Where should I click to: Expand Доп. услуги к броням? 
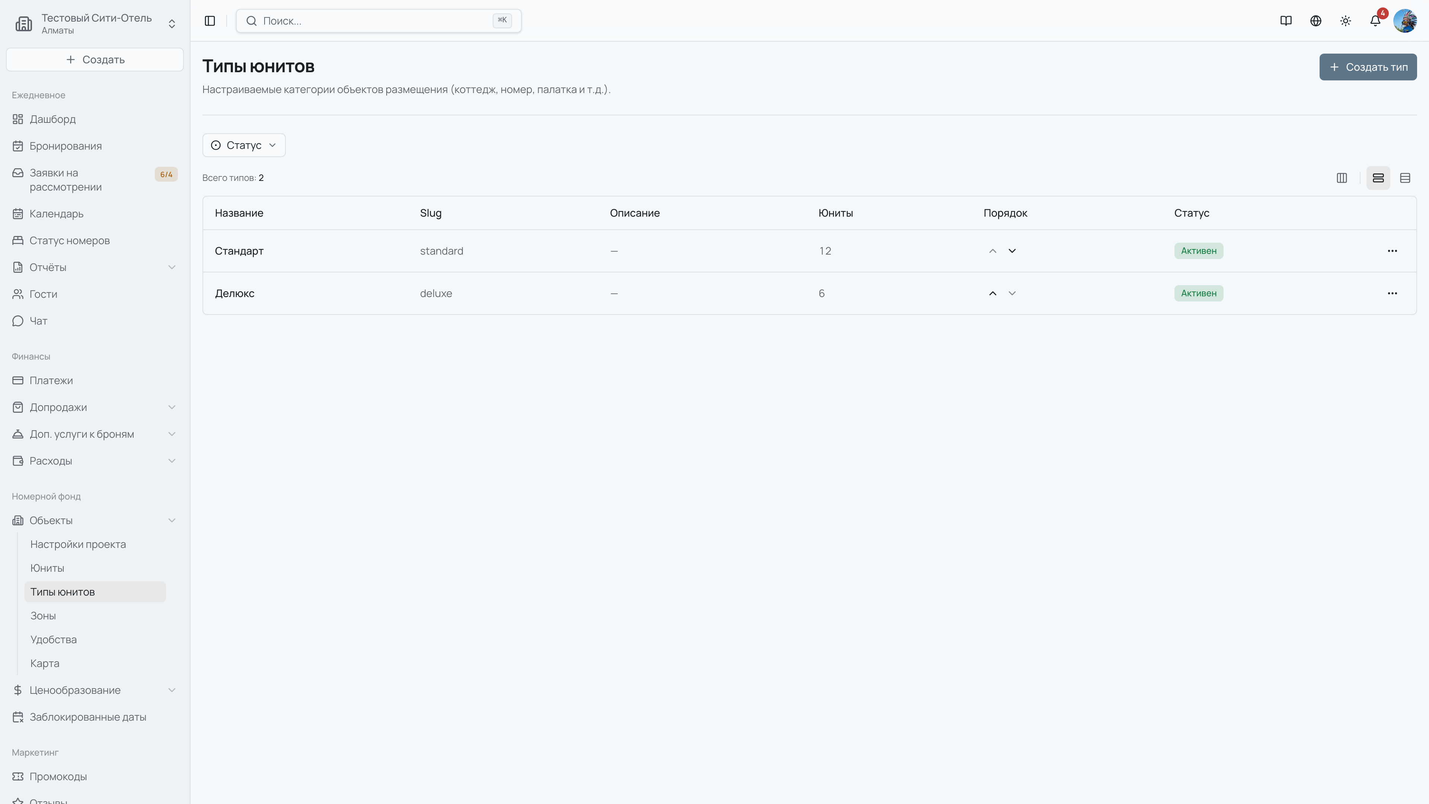(95, 434)
